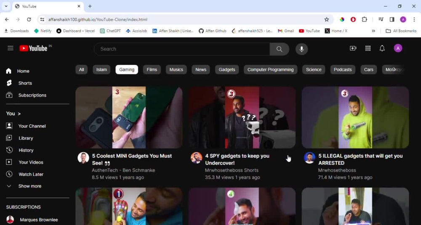Select the Musics category chip
The width and height of the screenshot is (421, 225).
(176, 69)
